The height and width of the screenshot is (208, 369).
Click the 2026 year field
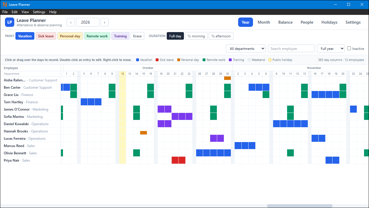pyautogui.click(x=88, y=22)
